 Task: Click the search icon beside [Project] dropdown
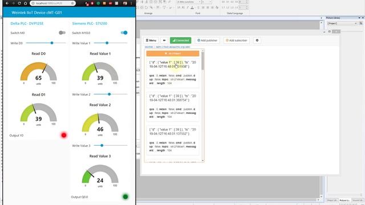361,23
